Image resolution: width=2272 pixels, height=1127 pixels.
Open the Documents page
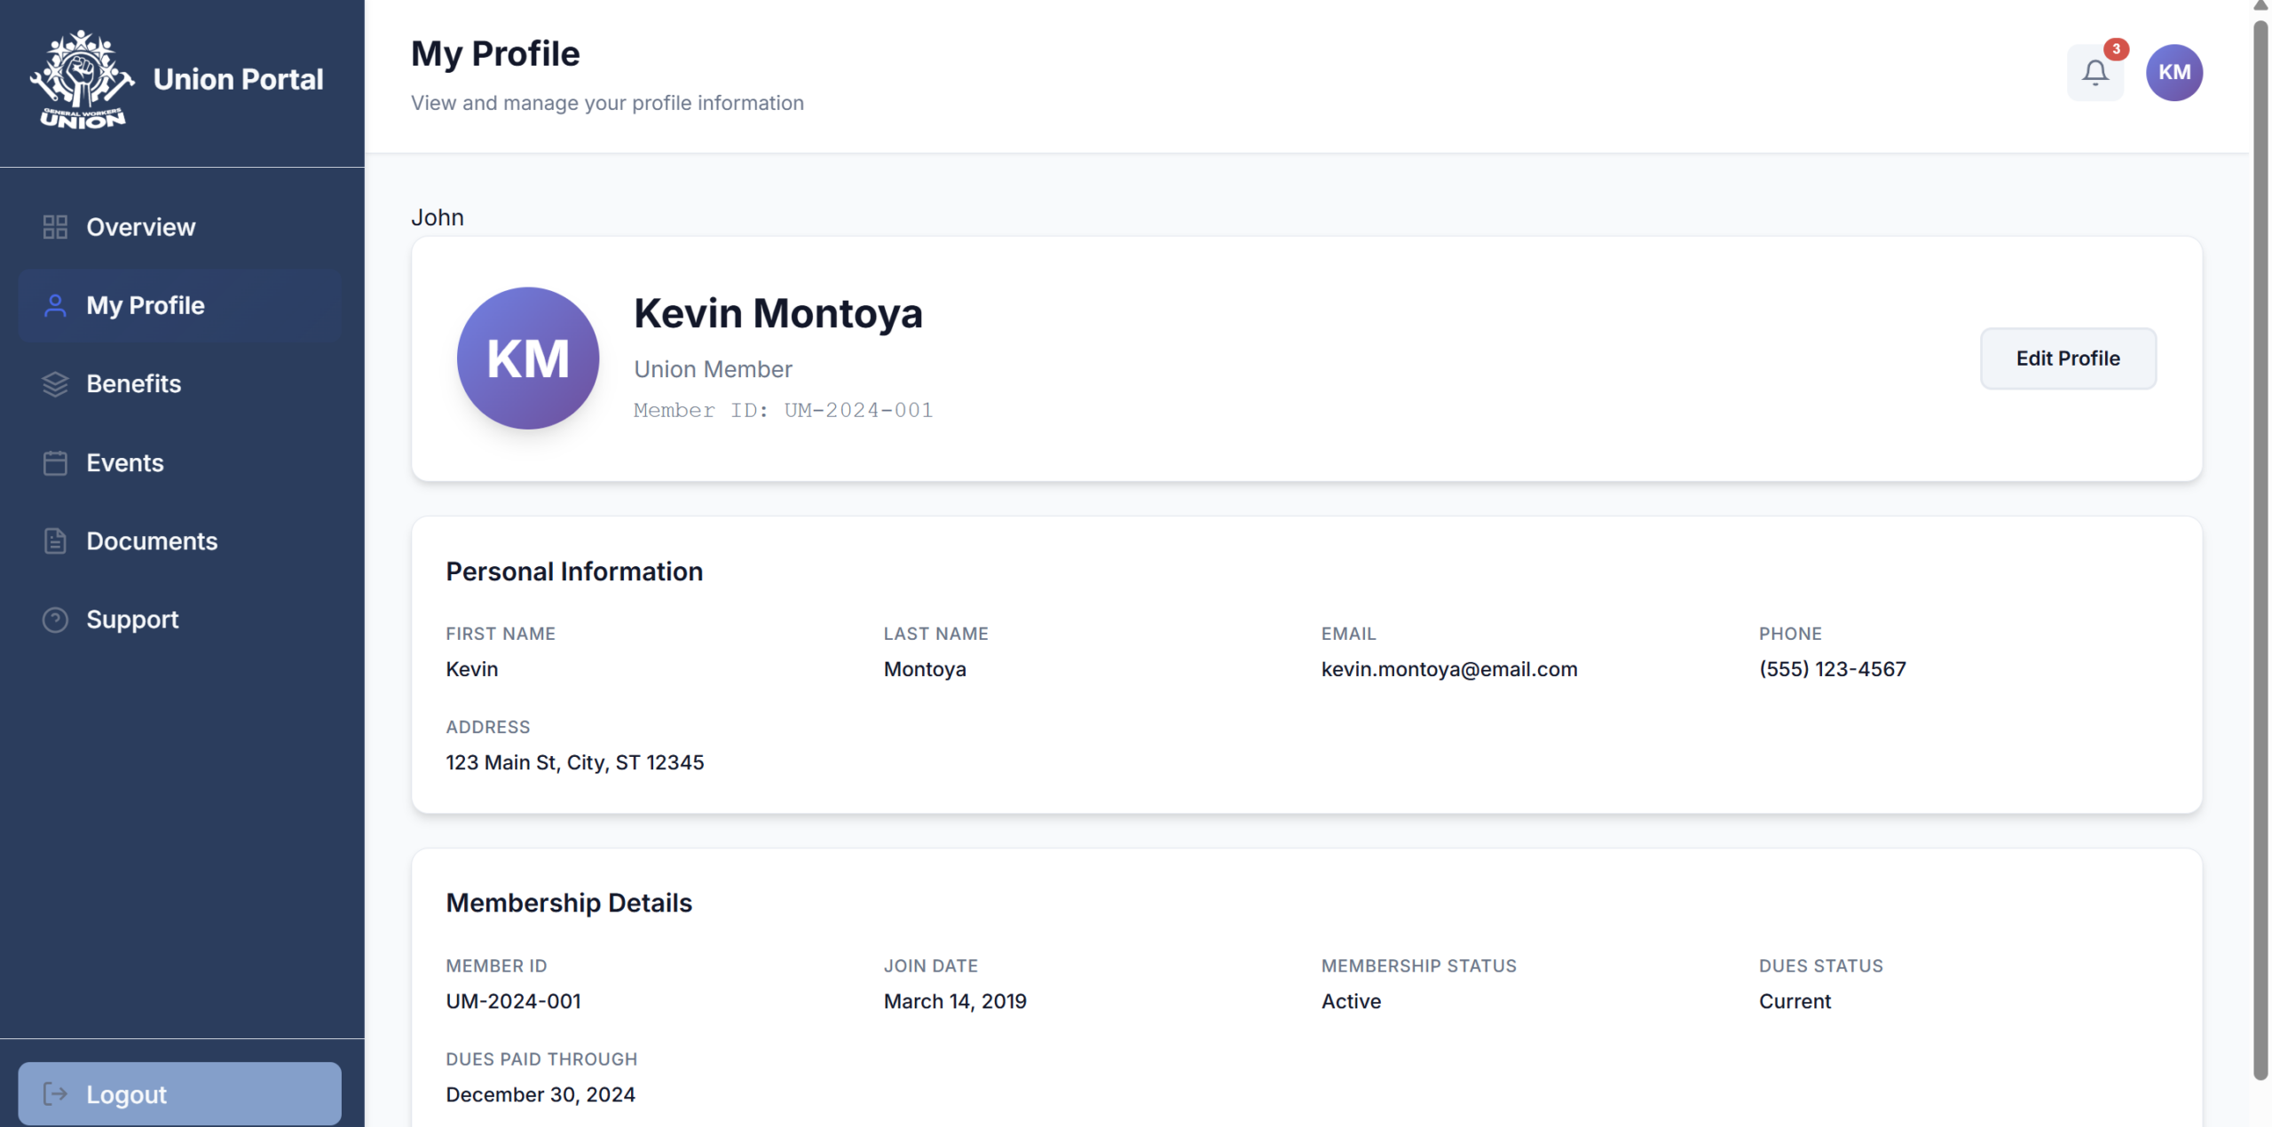pyautogui.click(x=153, y=540)
